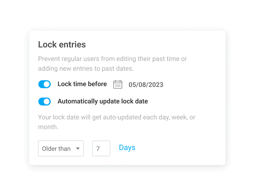Select a different option in Older than
Image resolution: width=255 pixels, height=195 pixels.
61,148
